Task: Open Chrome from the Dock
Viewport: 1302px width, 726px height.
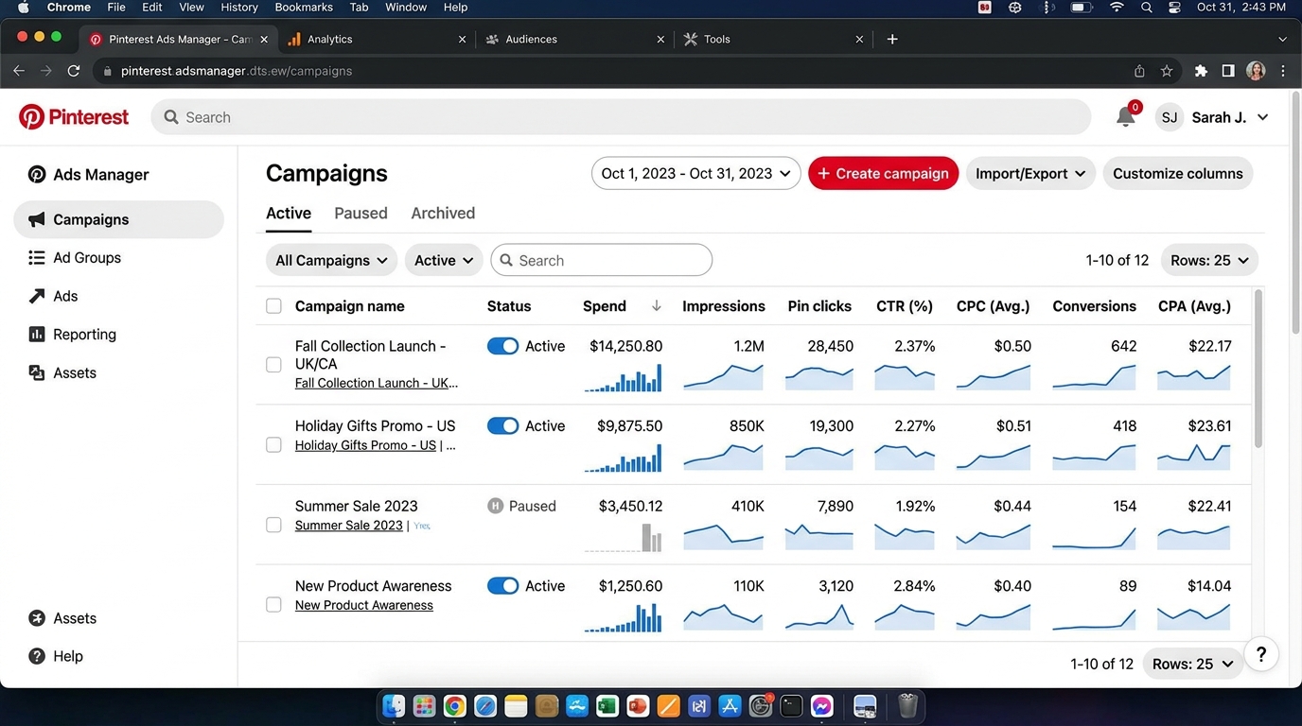Action: pyautogui.click(x=455, y=705)
